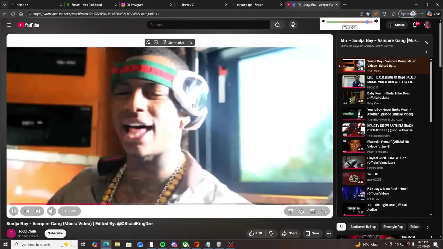The height and width of the screenshot is (249, 443).
Task: Start voice search with the microphone
Action: 293,25
